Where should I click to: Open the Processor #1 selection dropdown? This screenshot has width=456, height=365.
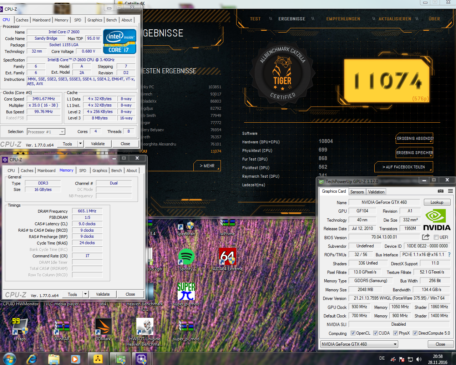tap(46, 132)
